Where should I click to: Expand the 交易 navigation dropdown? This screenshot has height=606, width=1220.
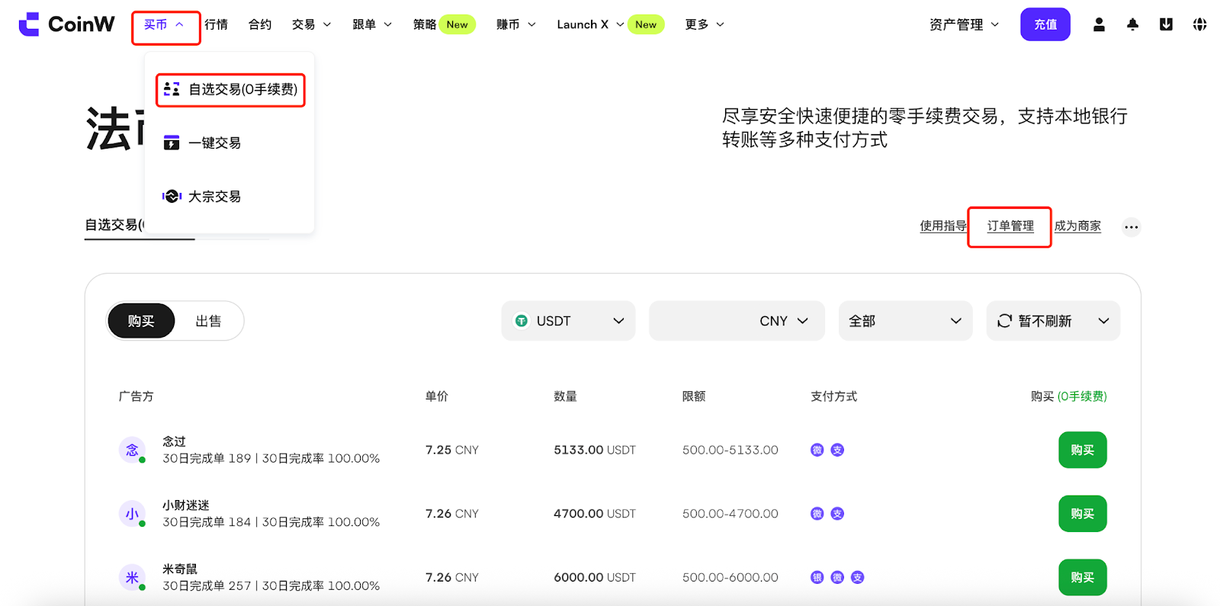(311, 24)
